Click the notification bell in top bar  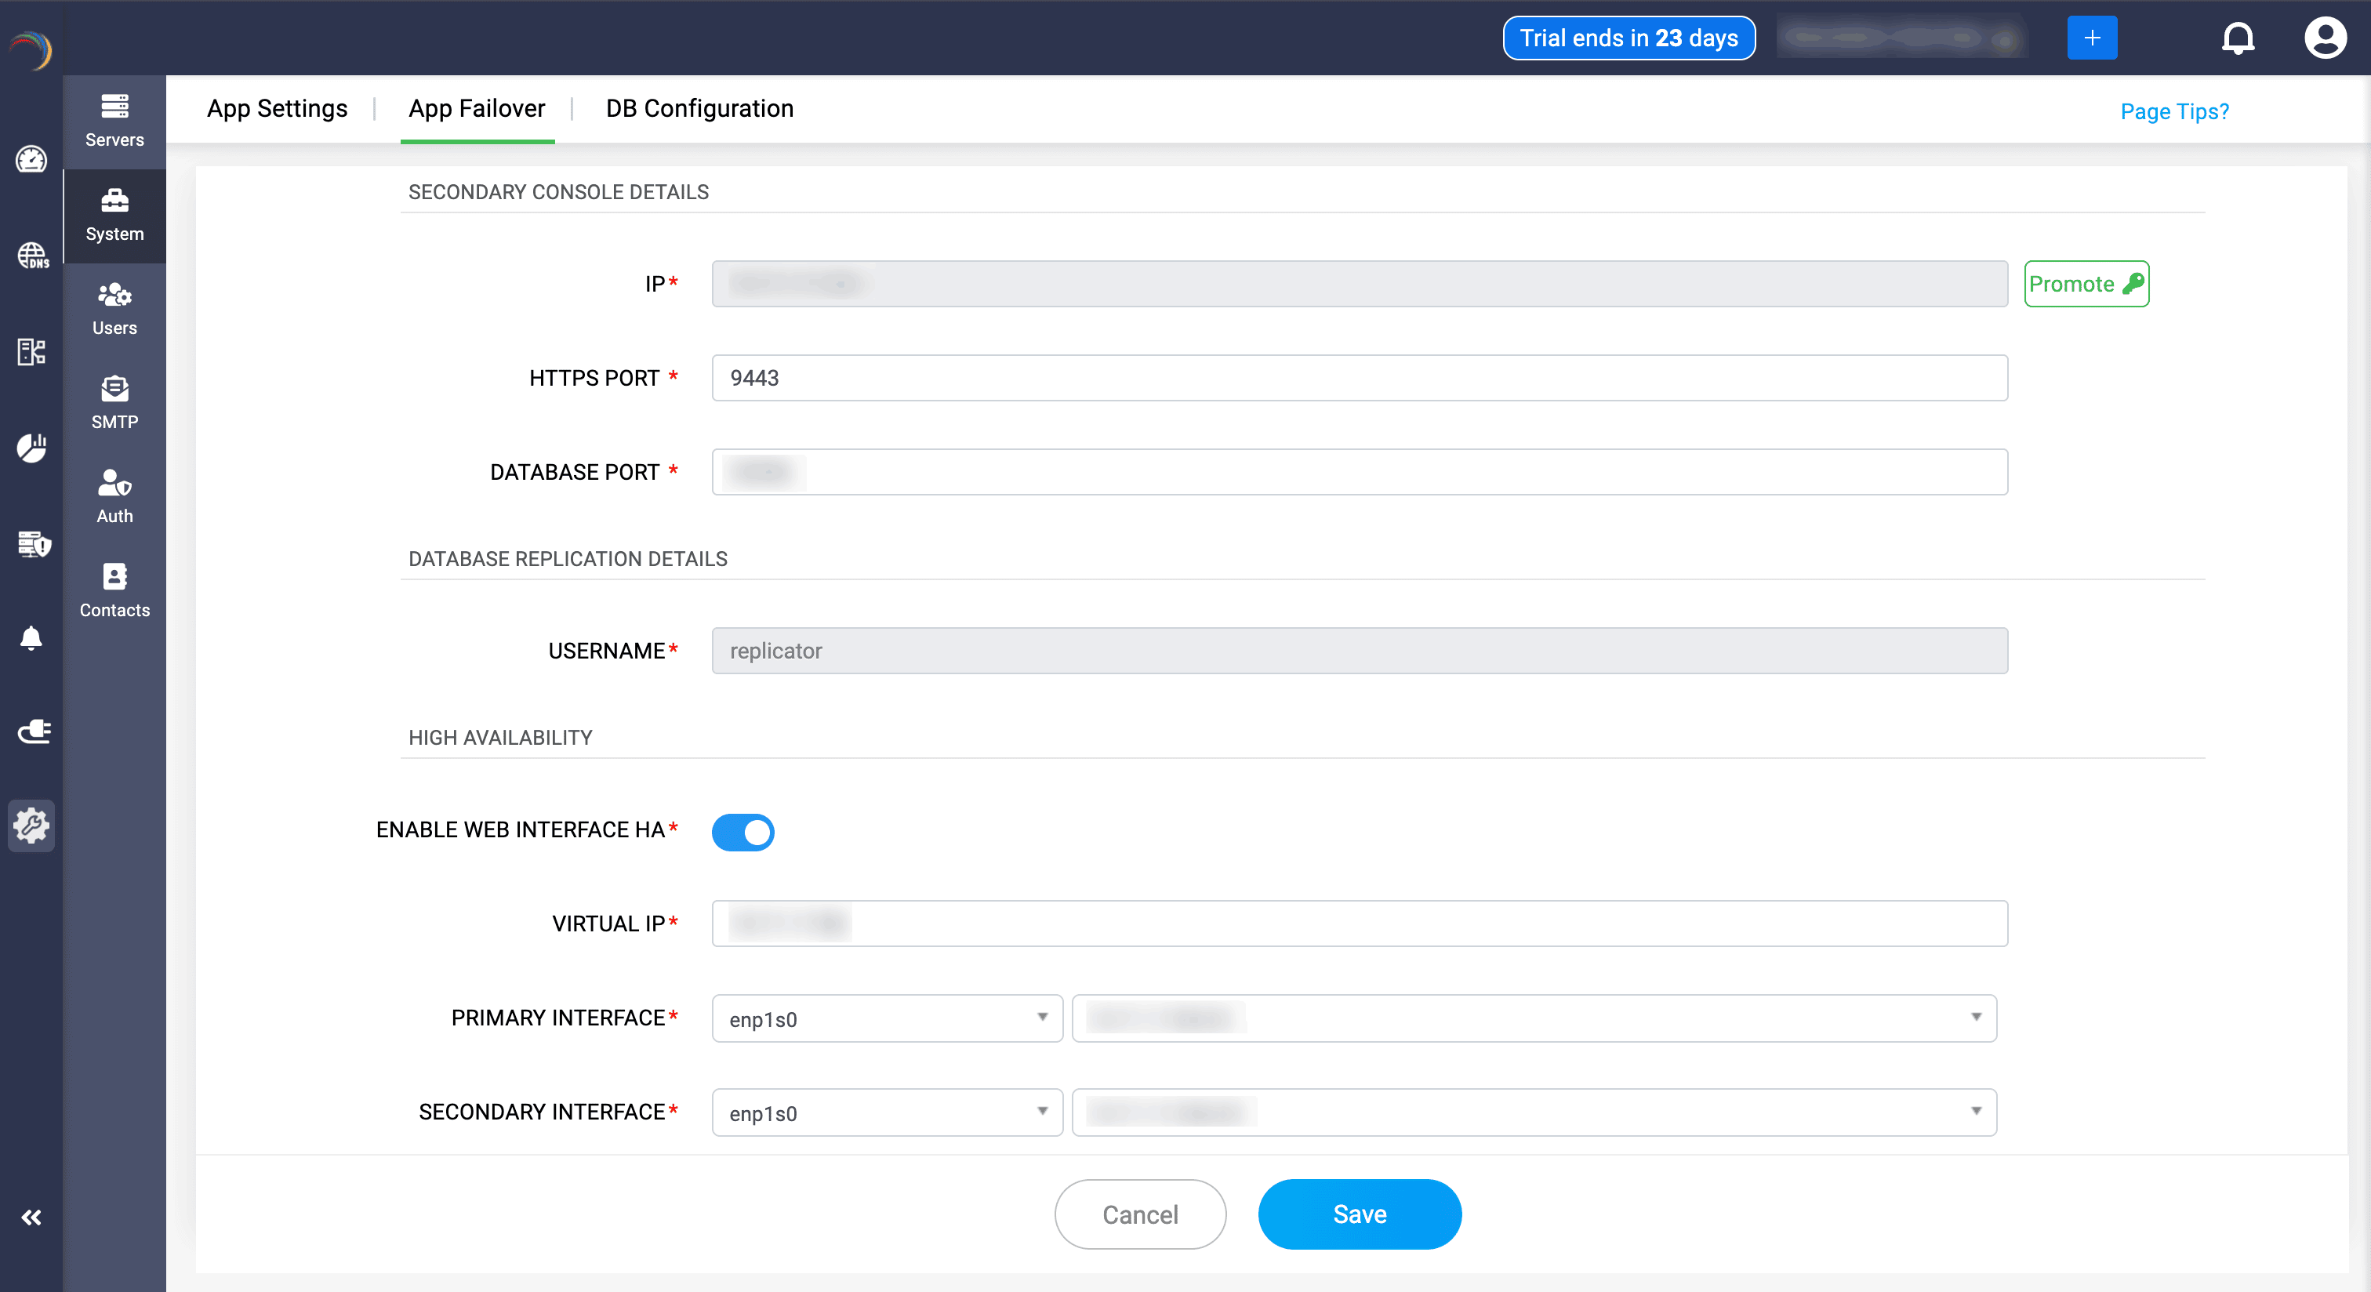[x=2238, y=38]
